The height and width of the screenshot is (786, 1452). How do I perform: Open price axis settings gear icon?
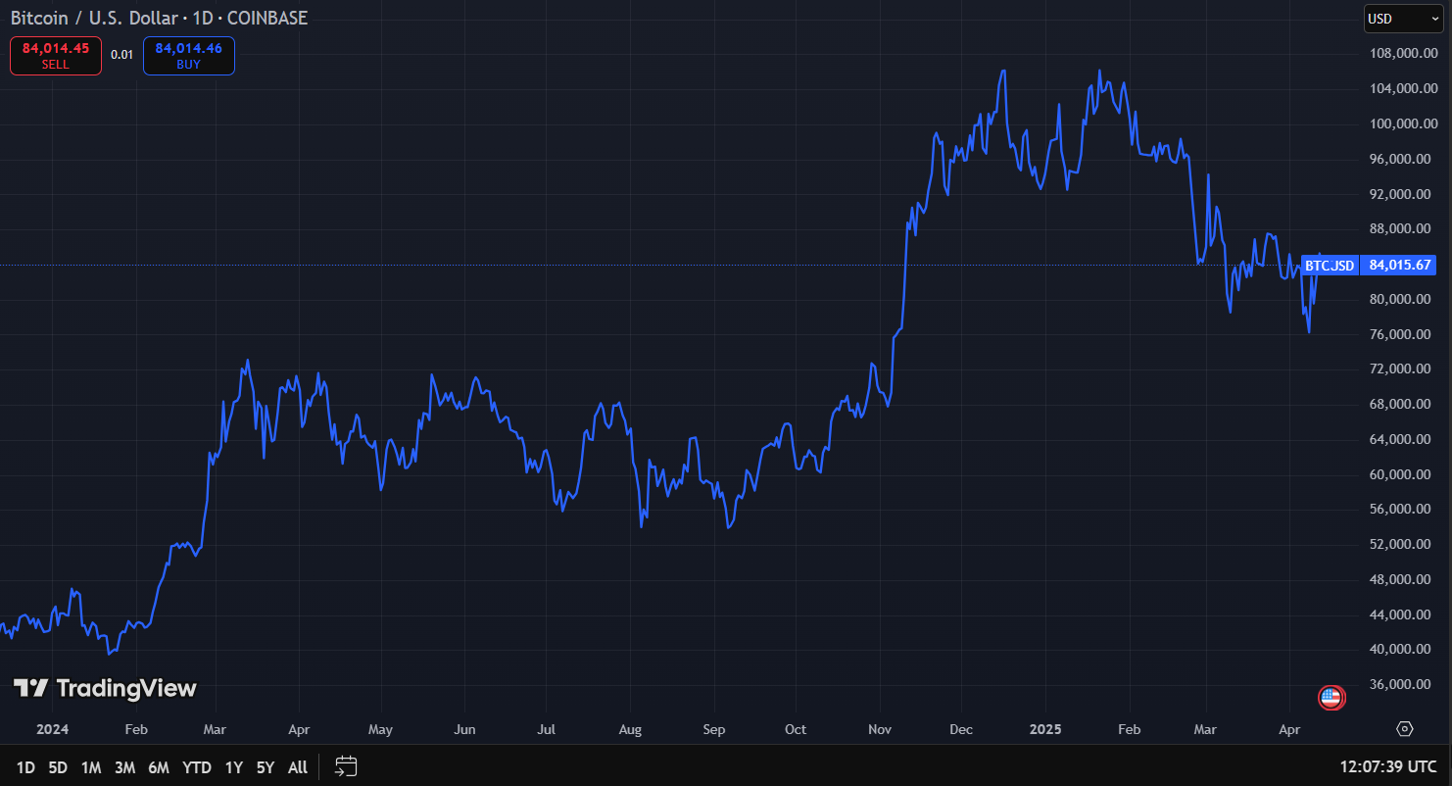pos(1405,729)
